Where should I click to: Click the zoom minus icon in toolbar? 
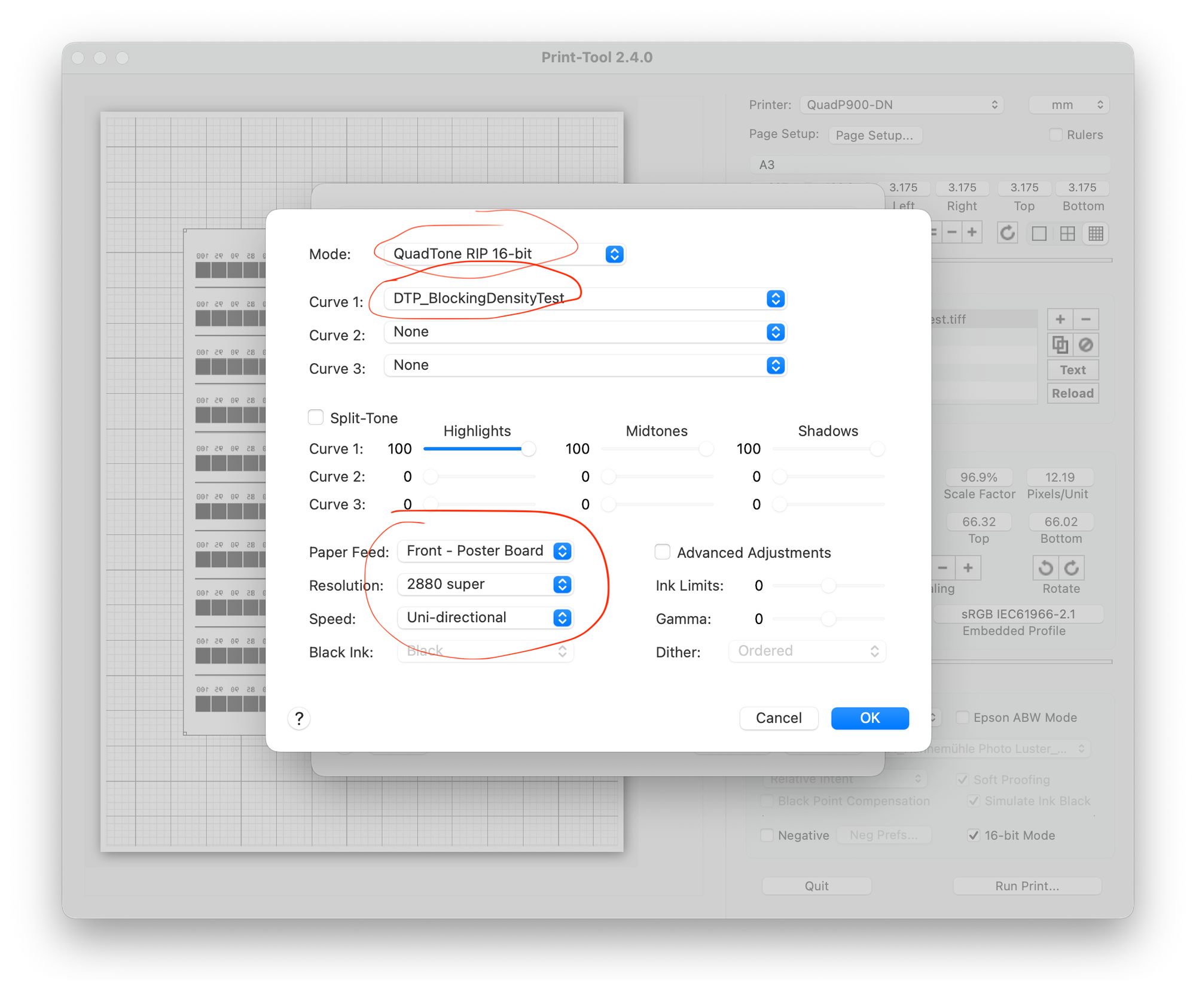point(953,232)
